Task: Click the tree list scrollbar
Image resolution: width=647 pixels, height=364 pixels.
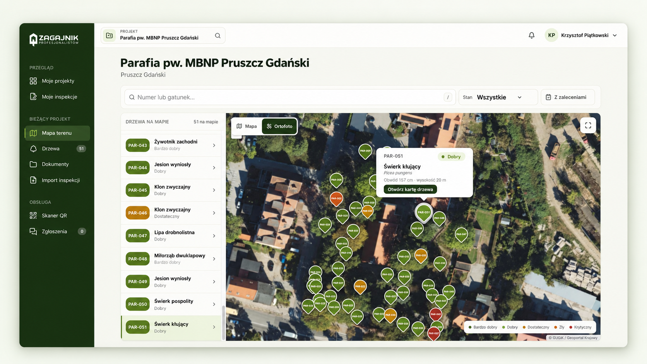Action: pos(223,323)
